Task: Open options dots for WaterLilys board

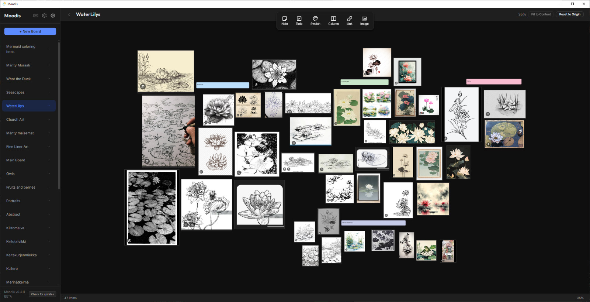Action: click(49, 106)
